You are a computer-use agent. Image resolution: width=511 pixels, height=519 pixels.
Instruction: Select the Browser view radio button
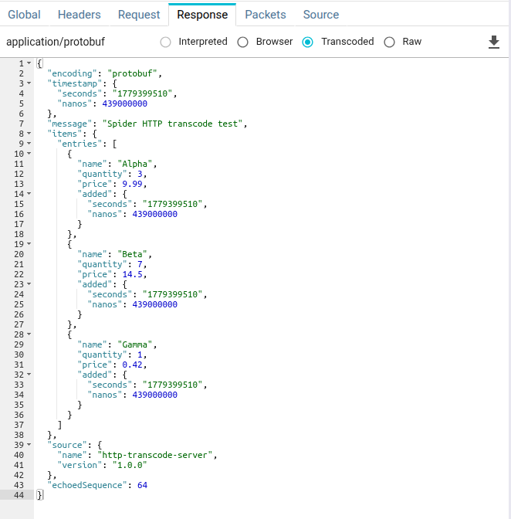coord(243,42)
